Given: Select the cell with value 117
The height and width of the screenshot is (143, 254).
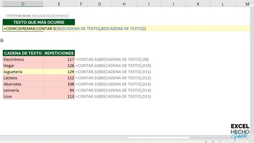Looking at the screenshot, I should tap(59, 59).
